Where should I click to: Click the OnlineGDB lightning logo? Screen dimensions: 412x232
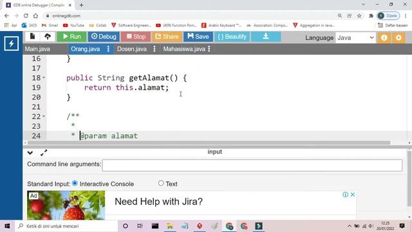[12, 43]
